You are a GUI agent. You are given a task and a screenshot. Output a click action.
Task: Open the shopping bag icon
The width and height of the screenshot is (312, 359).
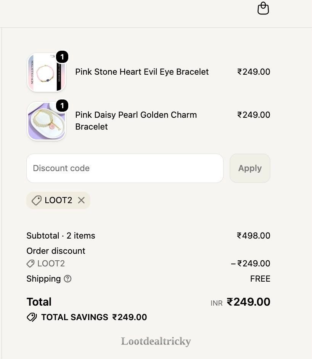[263, 8]
